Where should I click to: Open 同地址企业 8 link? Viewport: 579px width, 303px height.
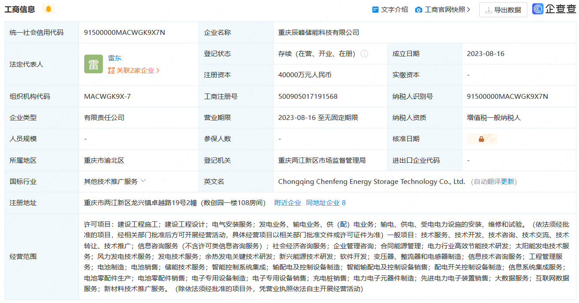click(326, 203)
